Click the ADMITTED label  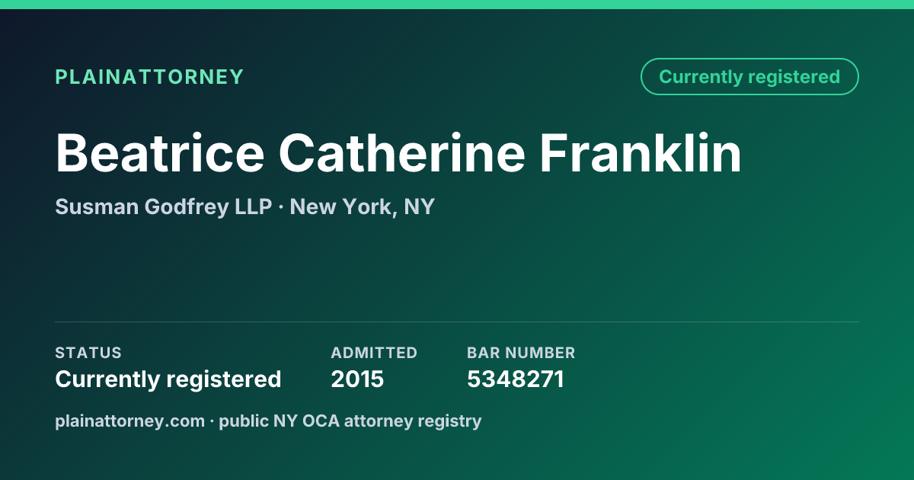(x=374, y=353)
